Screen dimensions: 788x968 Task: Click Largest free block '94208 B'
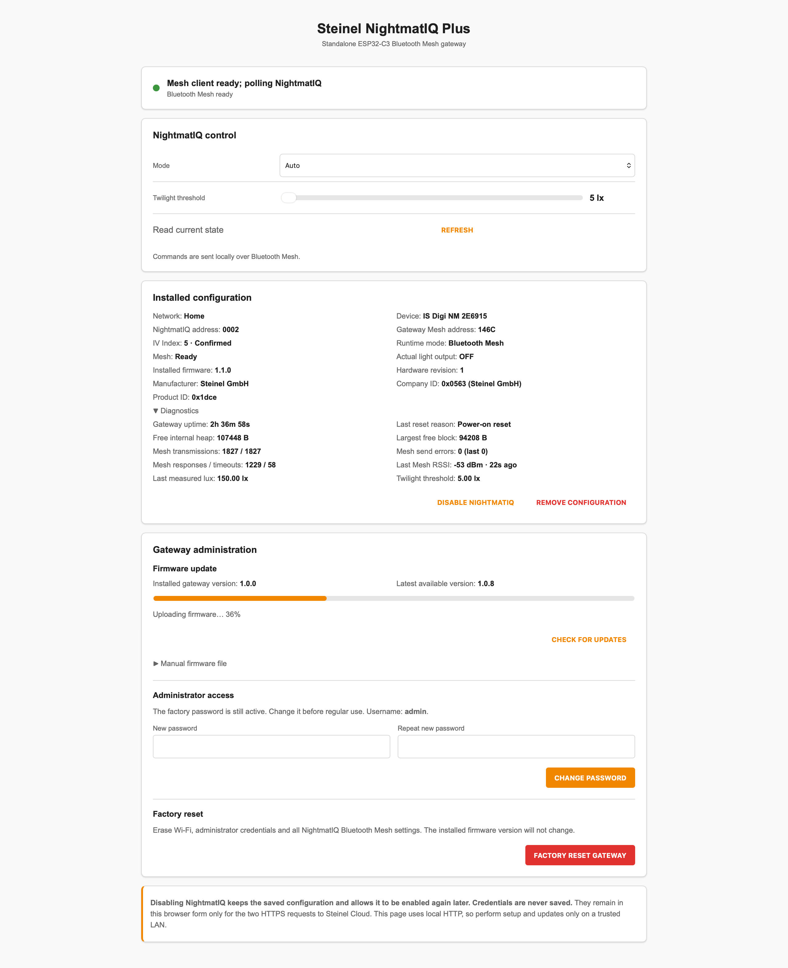point(472,438)
